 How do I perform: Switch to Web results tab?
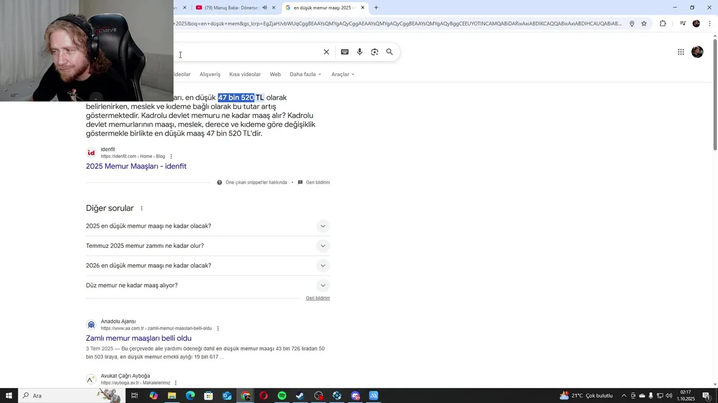point(275,74)
